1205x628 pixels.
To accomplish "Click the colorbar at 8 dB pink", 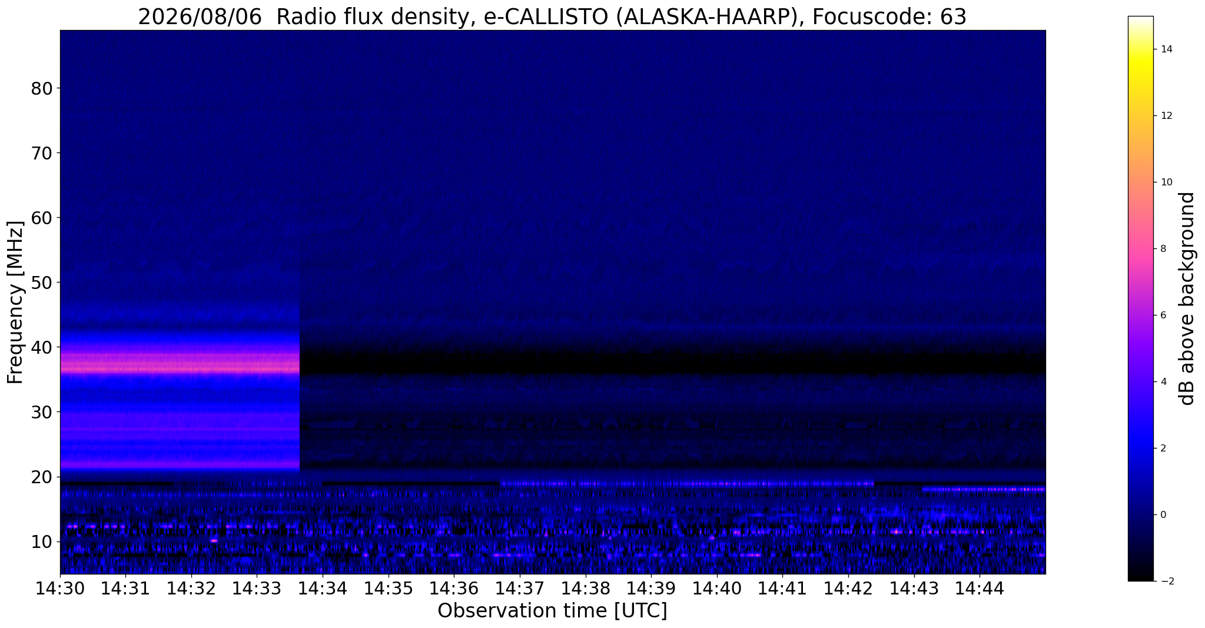I will (1140, 248).
